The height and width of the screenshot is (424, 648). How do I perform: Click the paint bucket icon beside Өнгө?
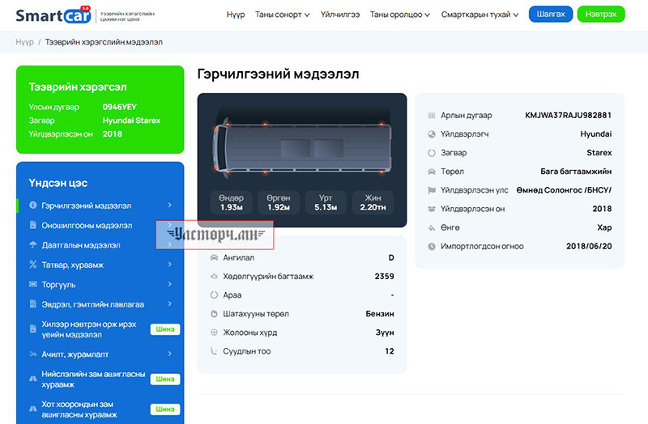point(432,227)
